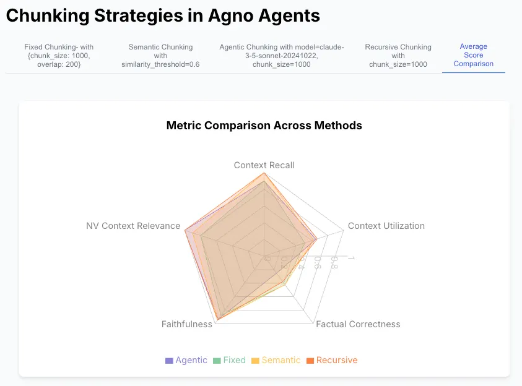Click the "Chunking Strategies in Agno Agents" heading
Image resolution: width=522 pixels, height=386 pixels.
coord(162,15)
